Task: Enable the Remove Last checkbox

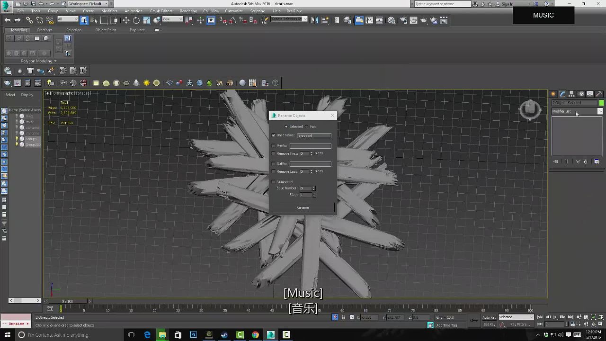Action: point(274,171)
